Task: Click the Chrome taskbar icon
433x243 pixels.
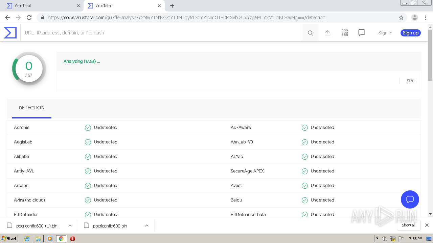Action: coord(61,239)
